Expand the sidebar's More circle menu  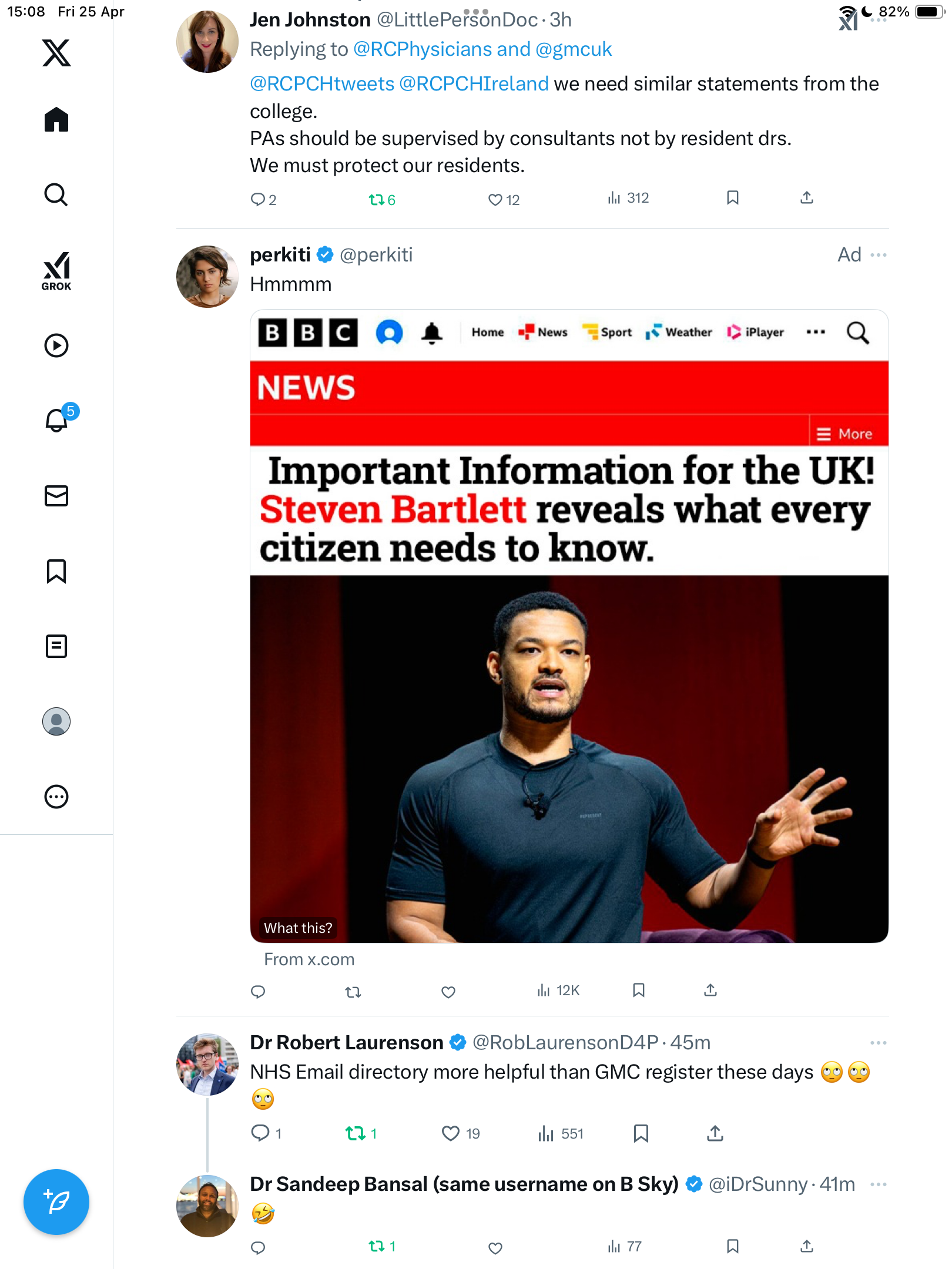click(x=56, y=797)
